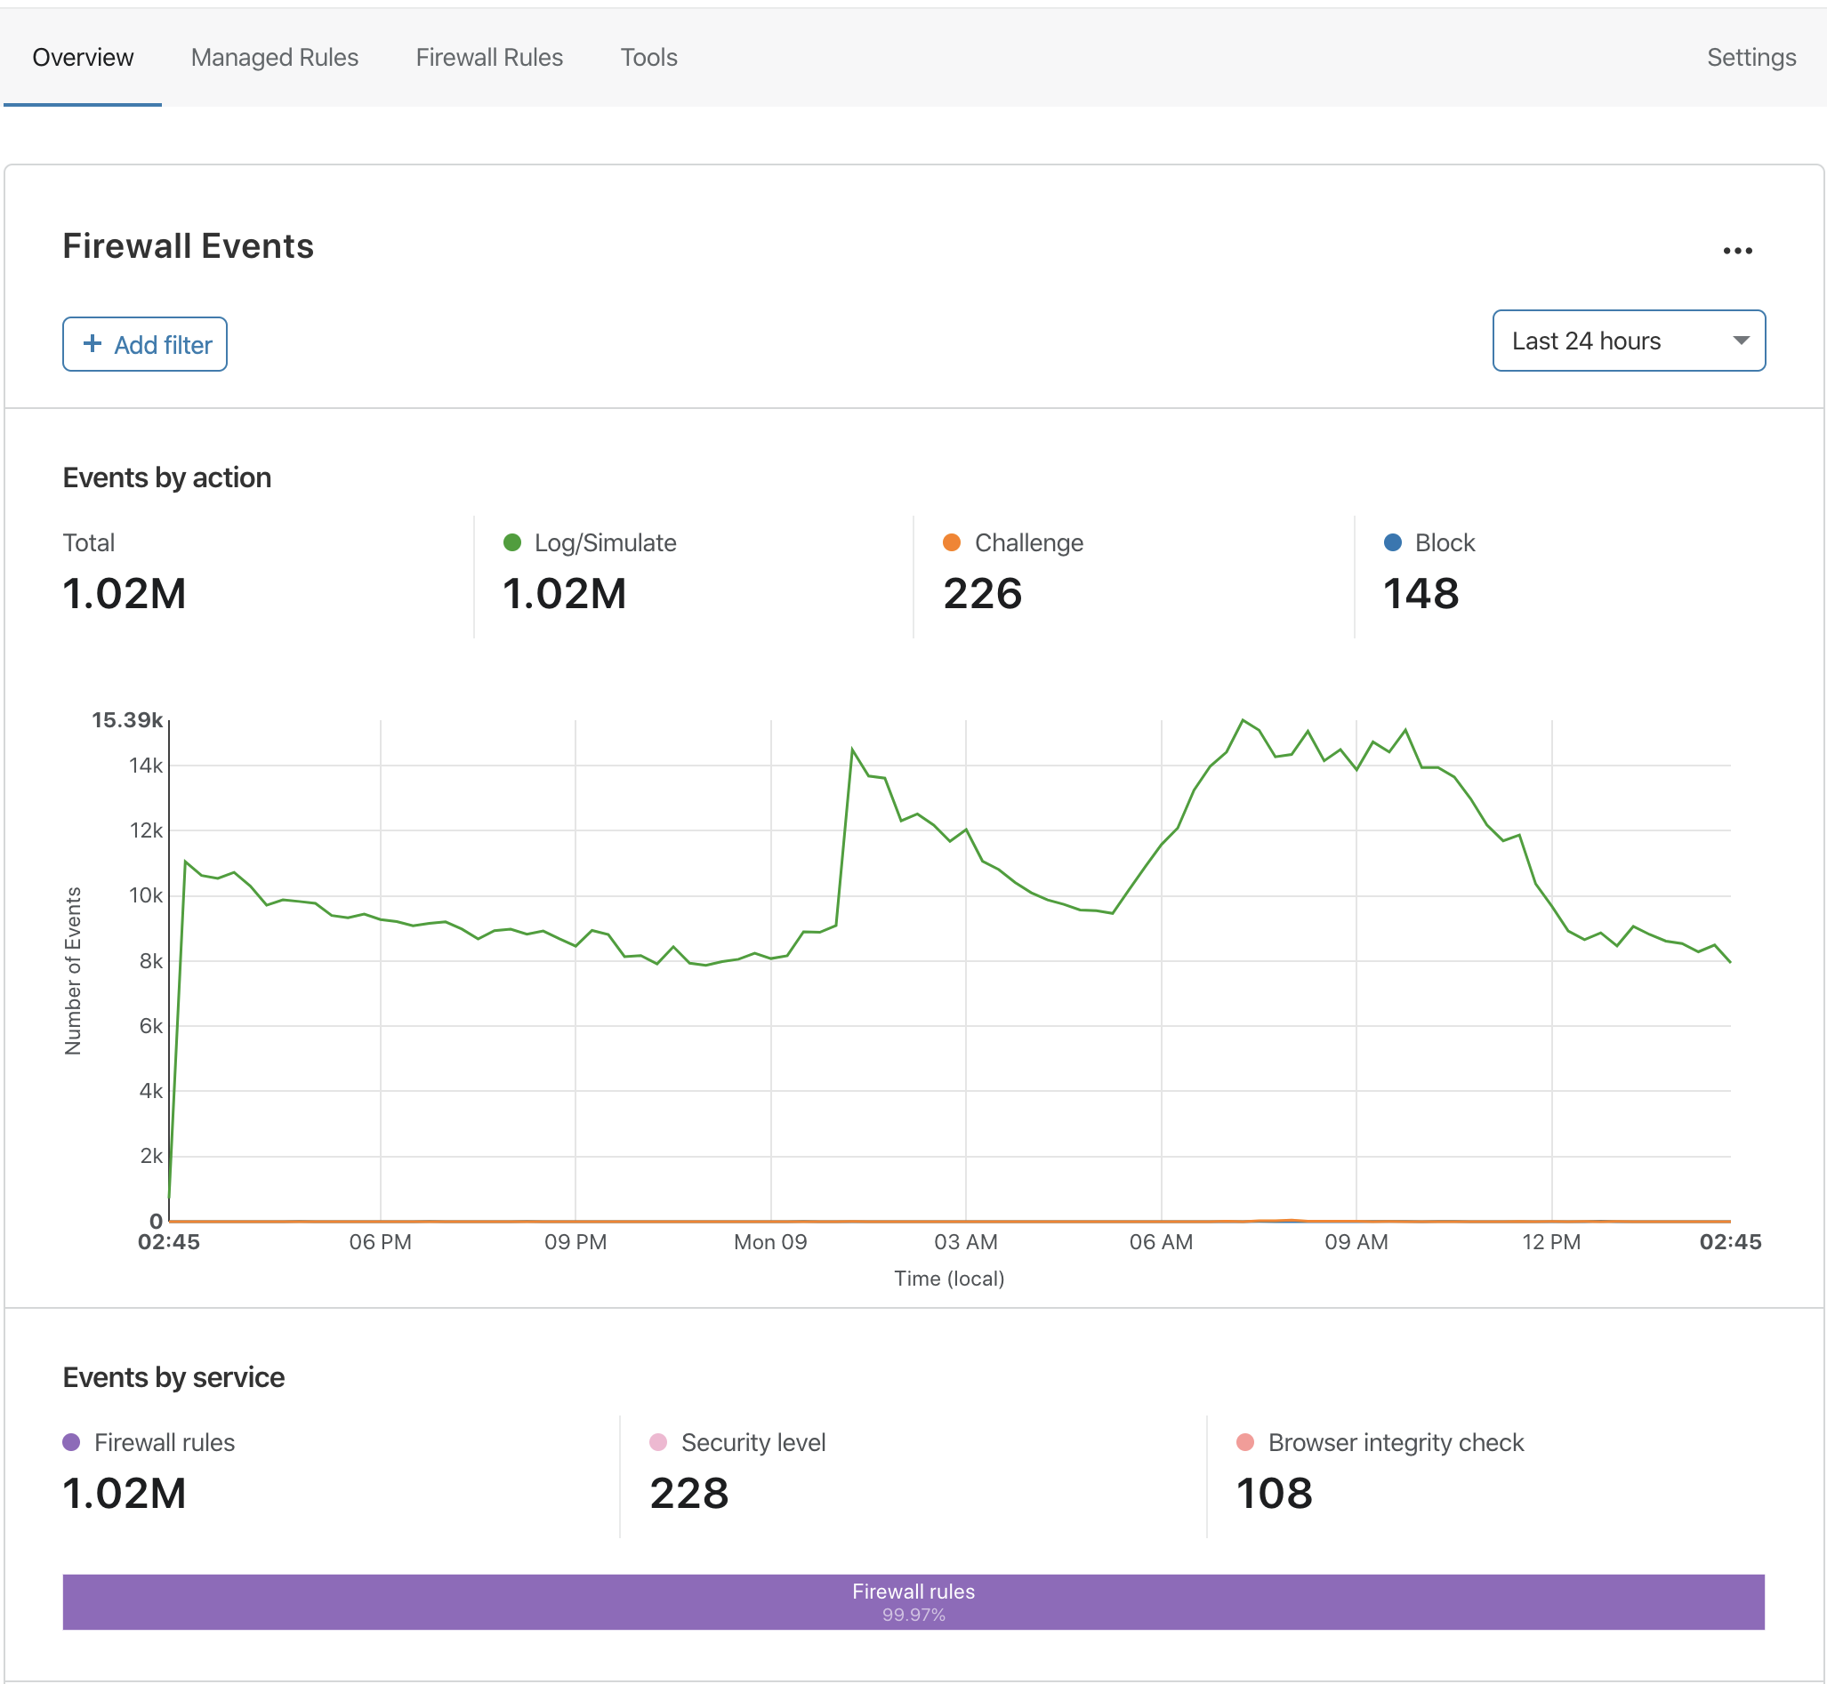Go to the Tools tab
This screenshot has height=1684, width=1827.
coord(649,58)
